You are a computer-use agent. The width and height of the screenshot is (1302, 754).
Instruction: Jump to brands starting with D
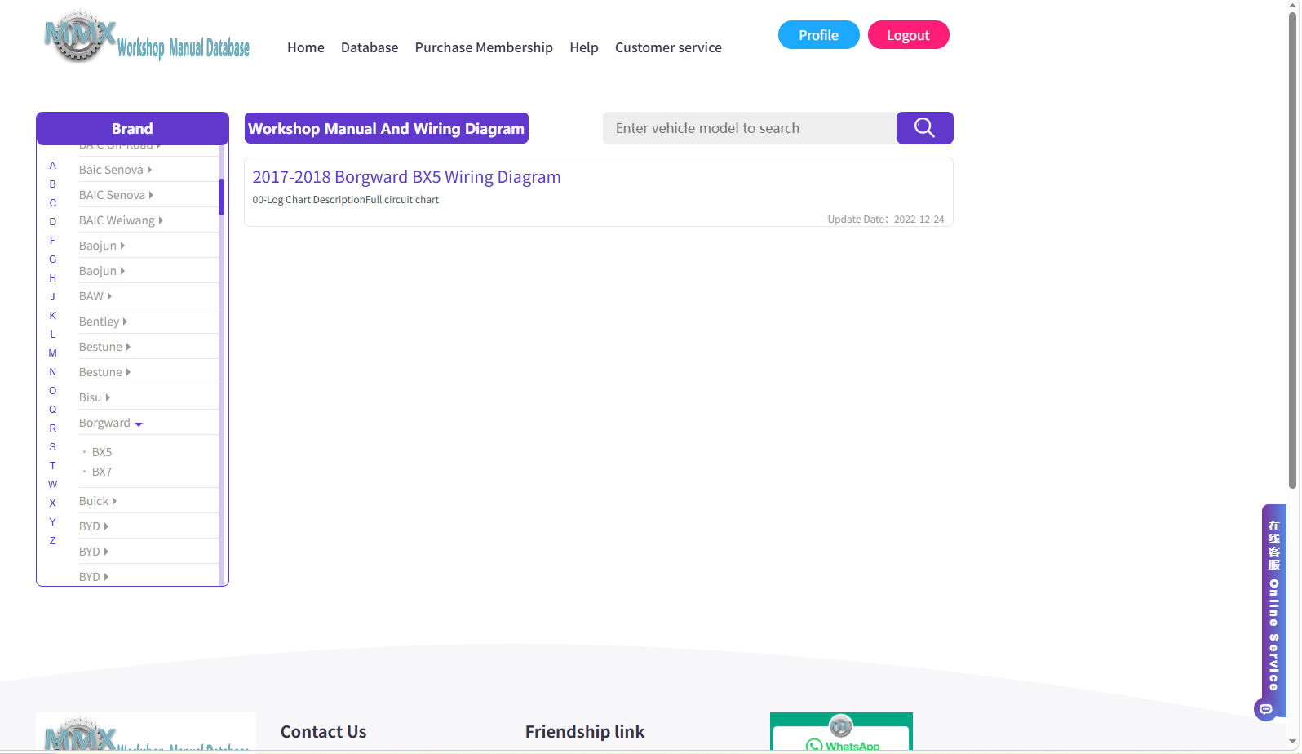(x=53, y=222)
